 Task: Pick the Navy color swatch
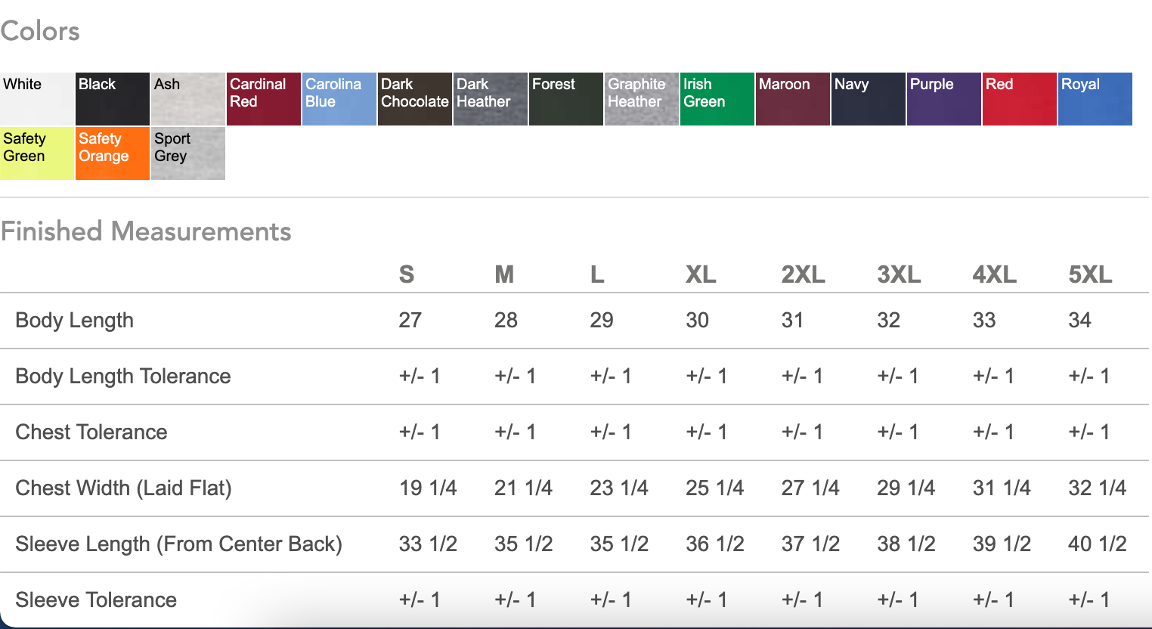[x=869, y=99]
